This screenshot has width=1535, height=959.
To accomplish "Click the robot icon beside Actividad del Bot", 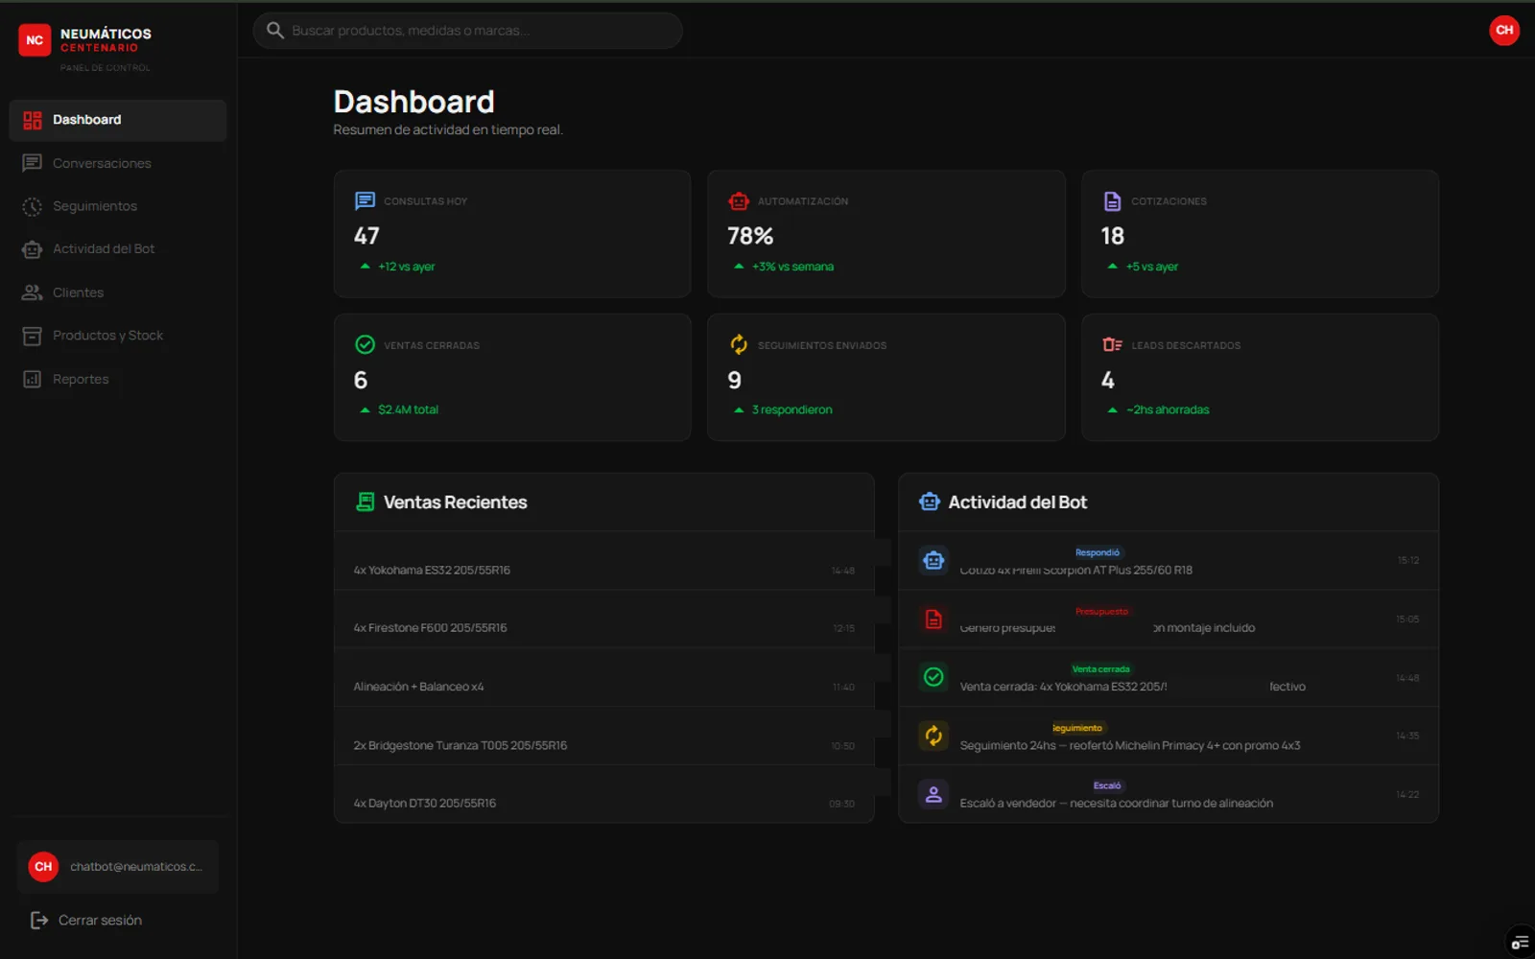I will (x=33, y=249).
